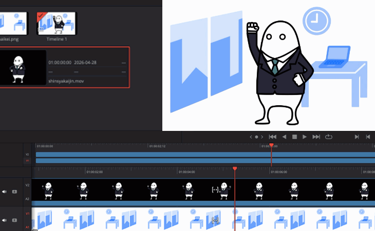Toggle the V1 track video enable icon
The width and height of the screenshot is (375, 231).
tap(14, 220)
